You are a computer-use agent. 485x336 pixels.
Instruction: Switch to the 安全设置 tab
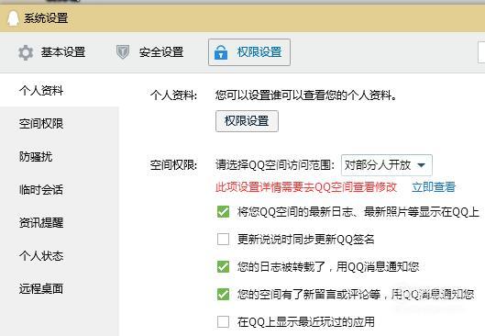click(x=149, y=52)
